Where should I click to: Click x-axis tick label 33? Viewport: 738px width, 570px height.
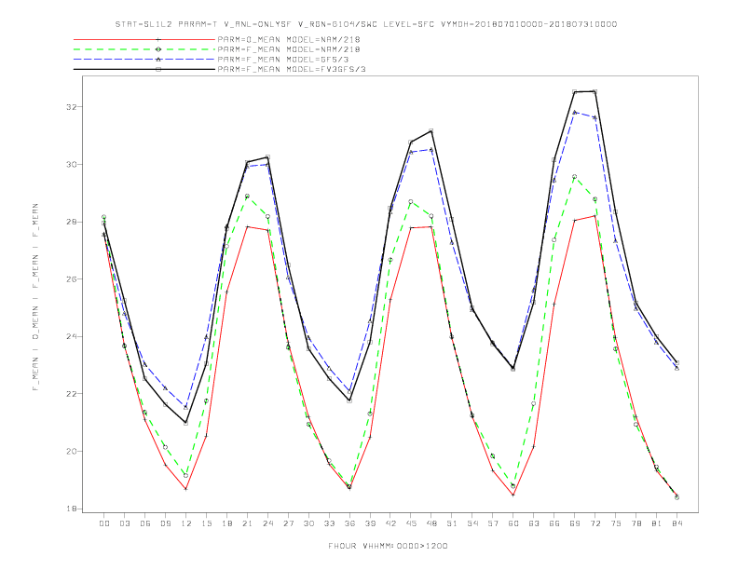pos(329,523)
